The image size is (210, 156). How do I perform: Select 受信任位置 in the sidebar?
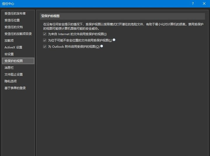(x=18, y=20)
